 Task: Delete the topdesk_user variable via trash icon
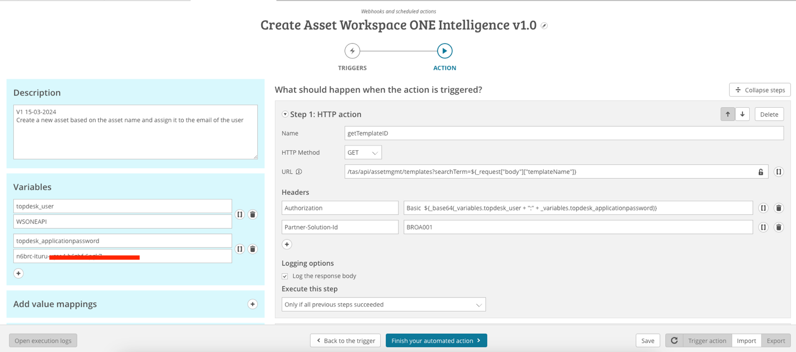pyautogui.click(x=253, y=214)
